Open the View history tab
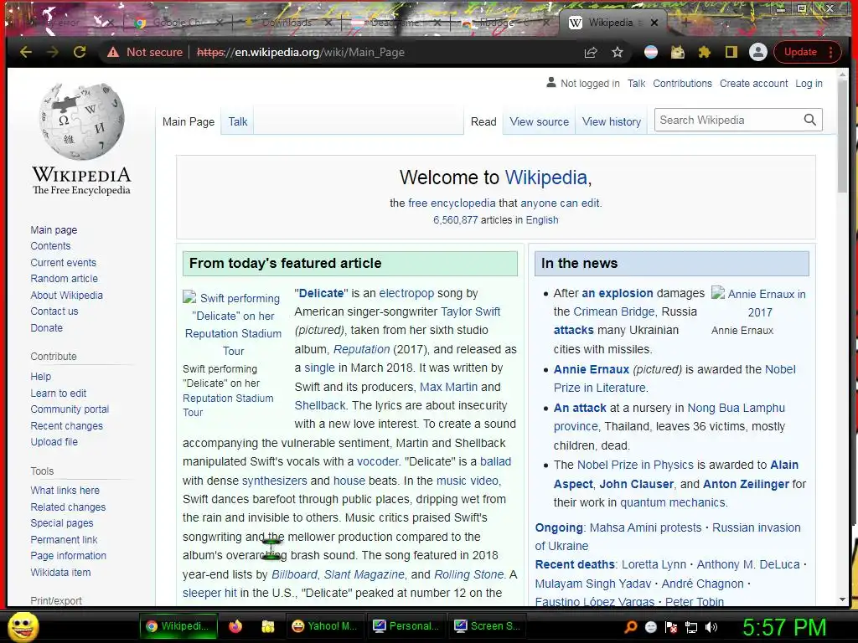858x643 pixels. point(611,121)
